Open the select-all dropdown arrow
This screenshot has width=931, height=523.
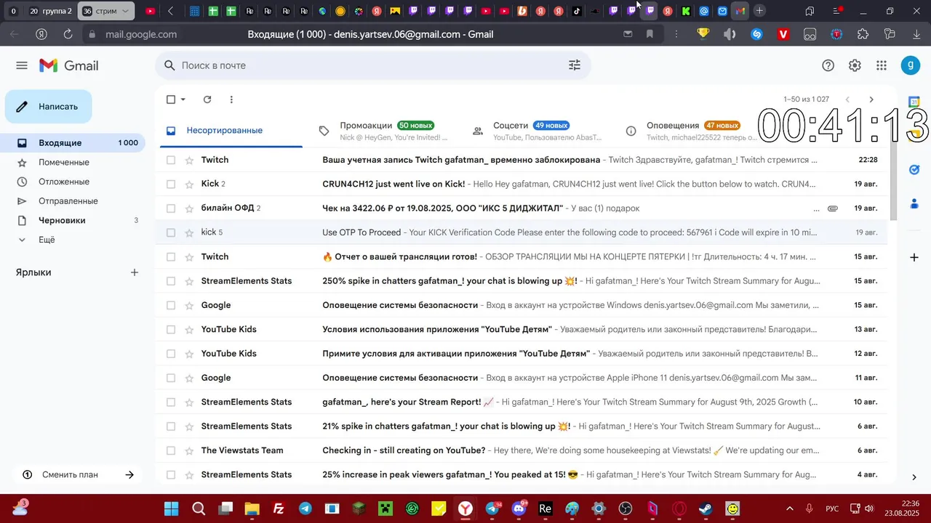click(x=183, y=100)
